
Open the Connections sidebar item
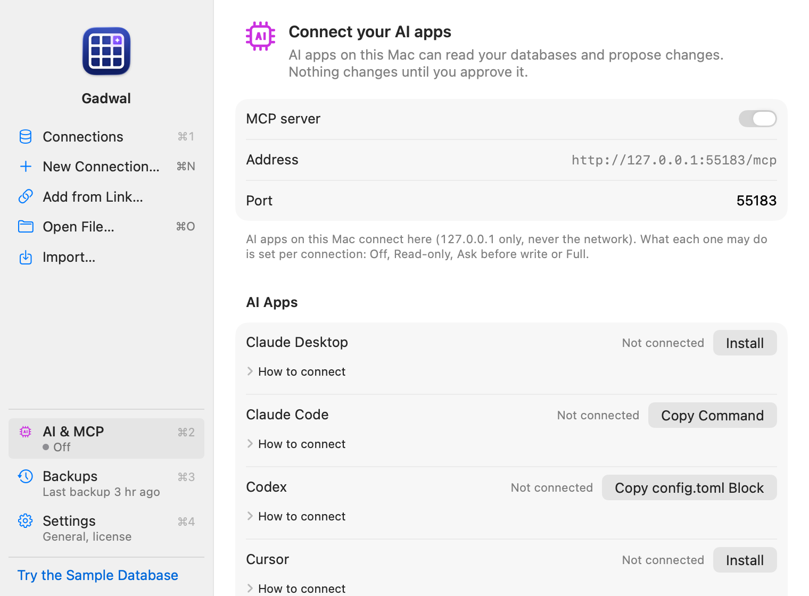[x=106, y=137]
